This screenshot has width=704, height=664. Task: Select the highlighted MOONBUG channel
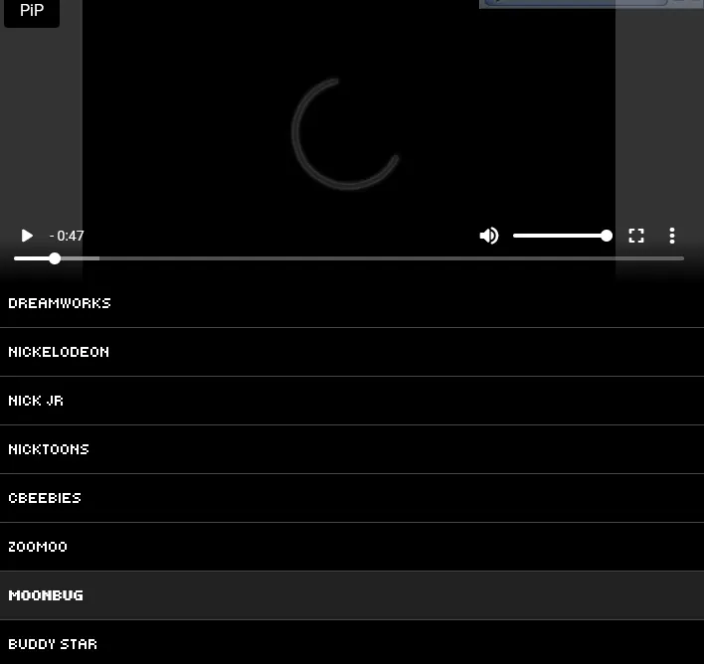(352, 595)
